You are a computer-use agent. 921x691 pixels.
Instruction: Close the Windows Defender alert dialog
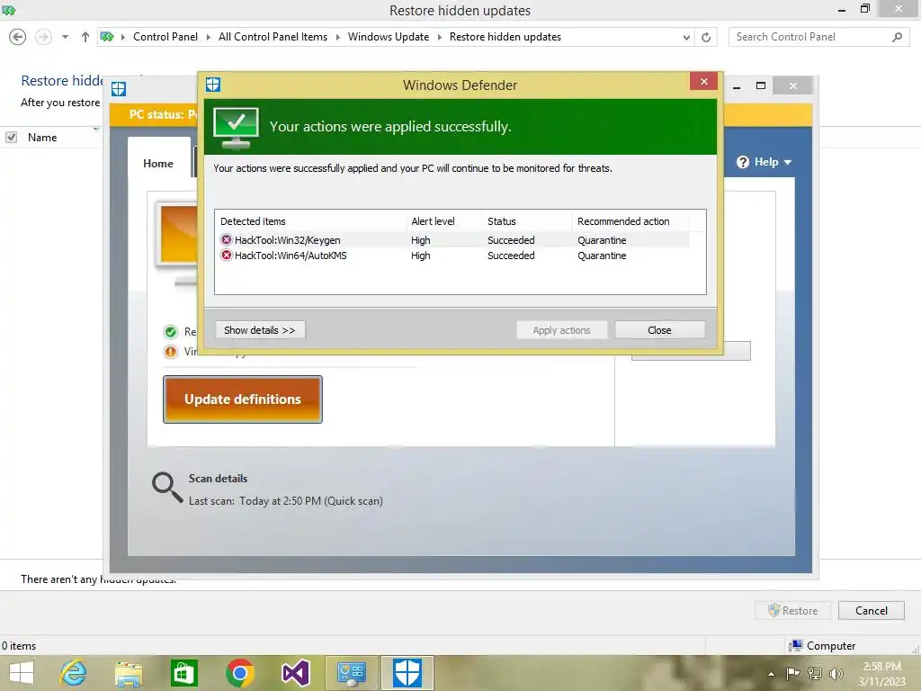click(x=703, y=81)
